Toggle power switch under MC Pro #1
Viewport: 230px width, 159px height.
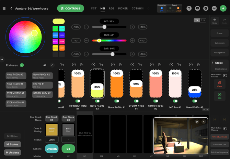[175, 101]
